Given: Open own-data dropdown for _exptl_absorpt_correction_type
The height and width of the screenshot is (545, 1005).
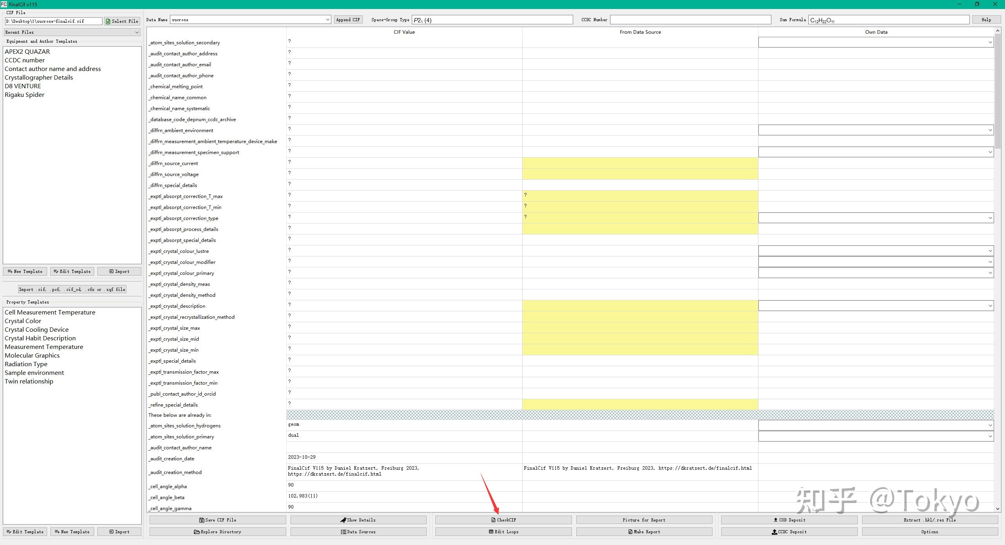Looking at the screenshot, I should (x=990, y=218).
